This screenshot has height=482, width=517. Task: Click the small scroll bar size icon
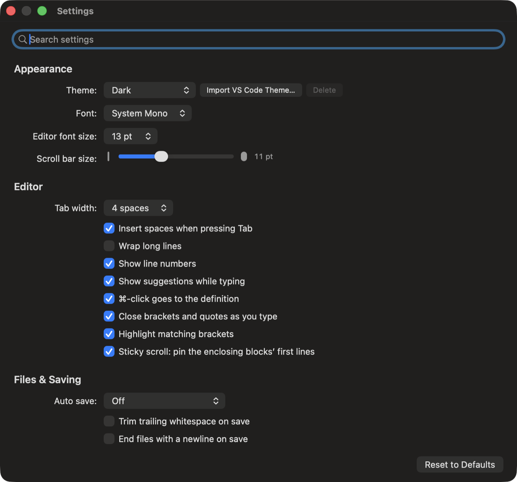(x=108, y=156)
